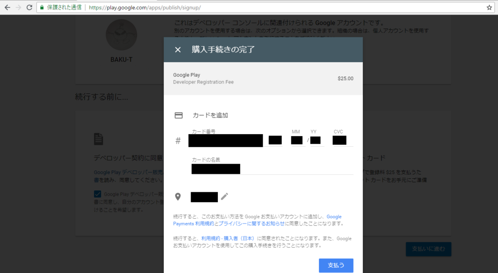Click the BAKU-T account name text
The image size is (498, 273).
click(121, 60)
